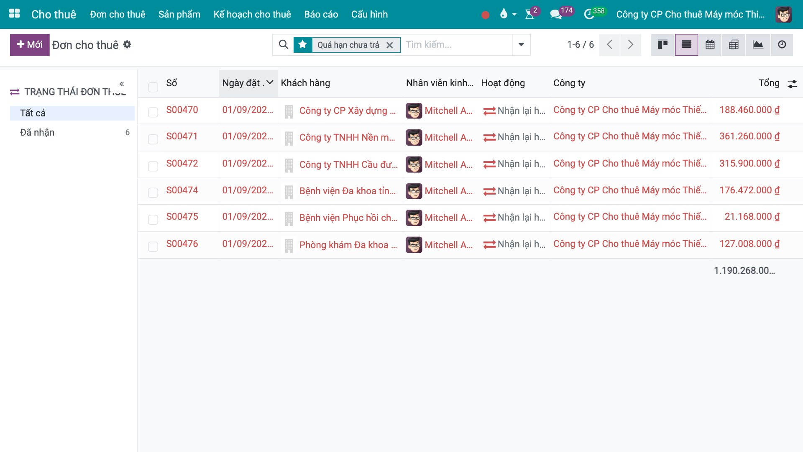Open the apps grid home menu
This screenshot has height=452, width=803.
click(x=15, y=14)
